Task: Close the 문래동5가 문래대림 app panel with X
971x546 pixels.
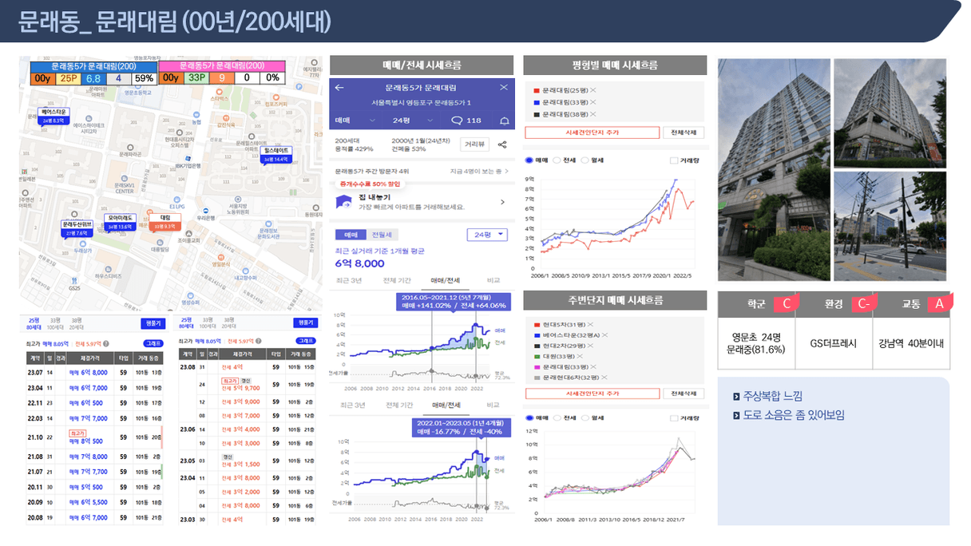Action: 504,88
